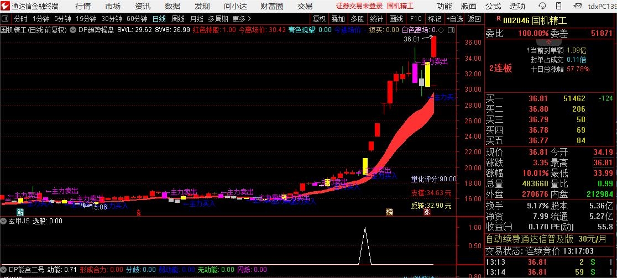The width and height of the screenshot is (617, 278).
Task: Click the 榜 marker icon below chart
Action: [390, 212]
